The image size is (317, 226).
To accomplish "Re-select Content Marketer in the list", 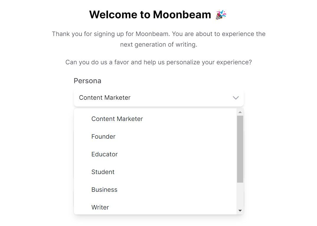I will tap(117, 119).
